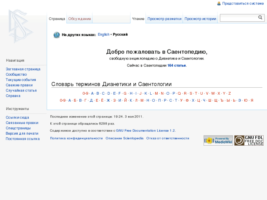This screenshot has width=267, height=200.
Task: Open Связанные правки
Action: (22, 123)
